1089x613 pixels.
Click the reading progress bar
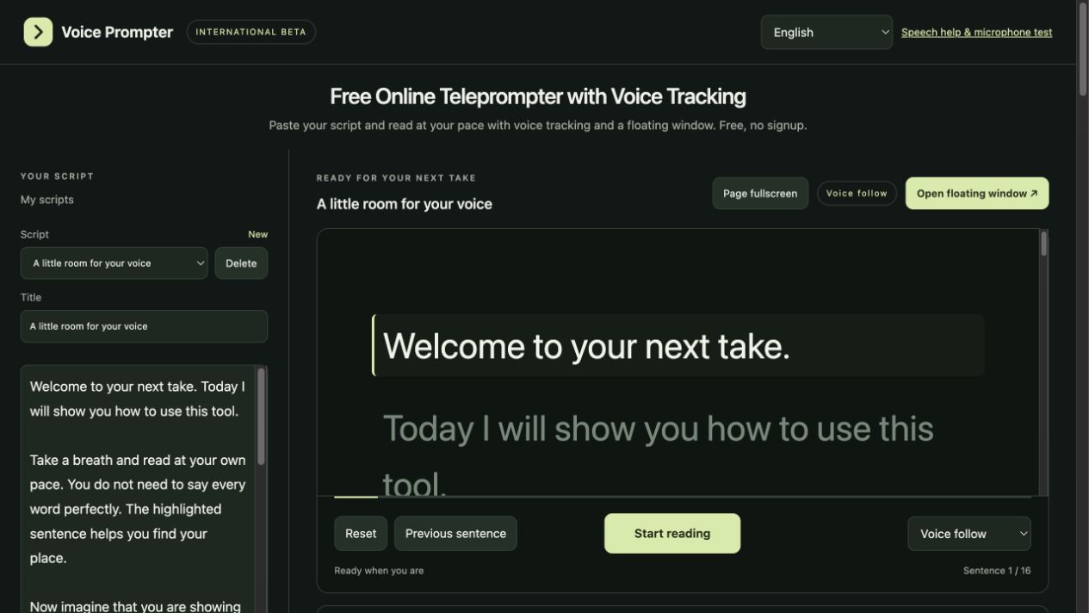(682, 497)
